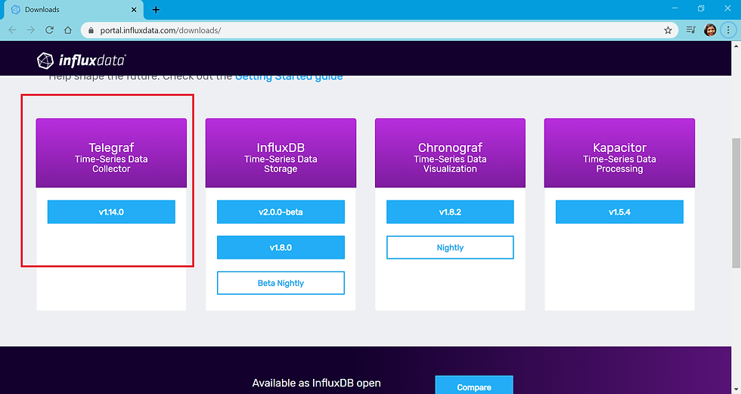Open the media control icon in toolbar
The height and width of the screenshot is (394, 741).
[x=691, y=30]
